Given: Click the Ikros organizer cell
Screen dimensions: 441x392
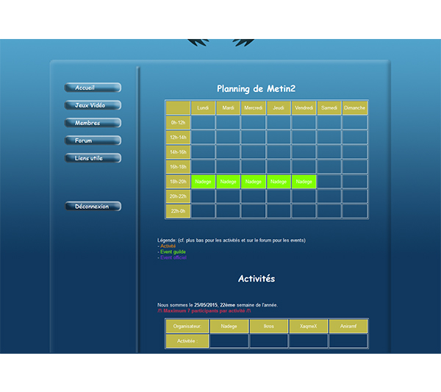Looking at the screenshot, I should pos(269,326).
